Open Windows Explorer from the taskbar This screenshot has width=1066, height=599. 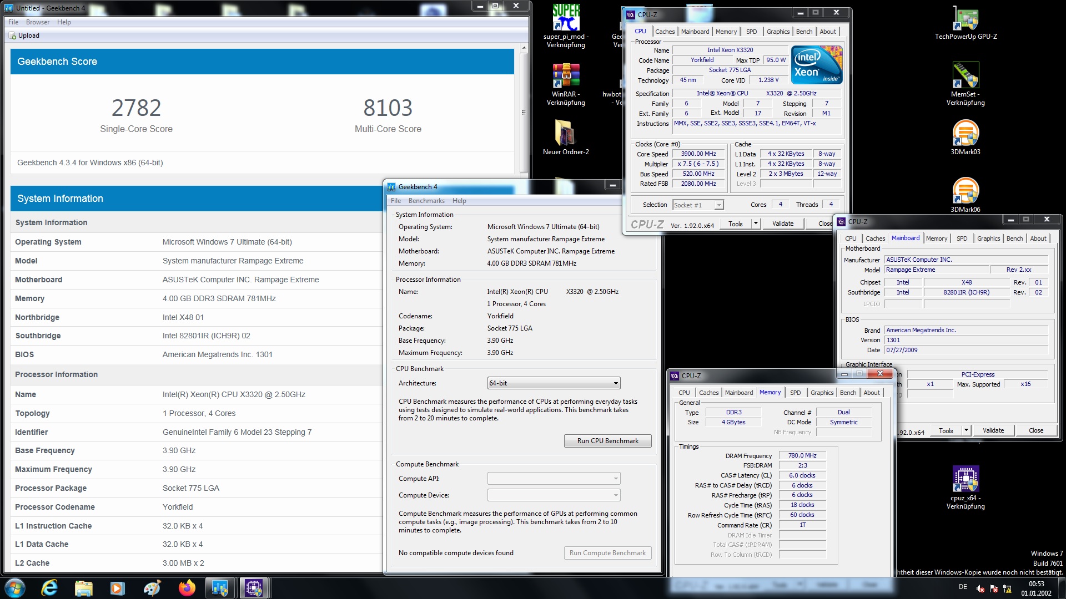[x=84, y=588]
